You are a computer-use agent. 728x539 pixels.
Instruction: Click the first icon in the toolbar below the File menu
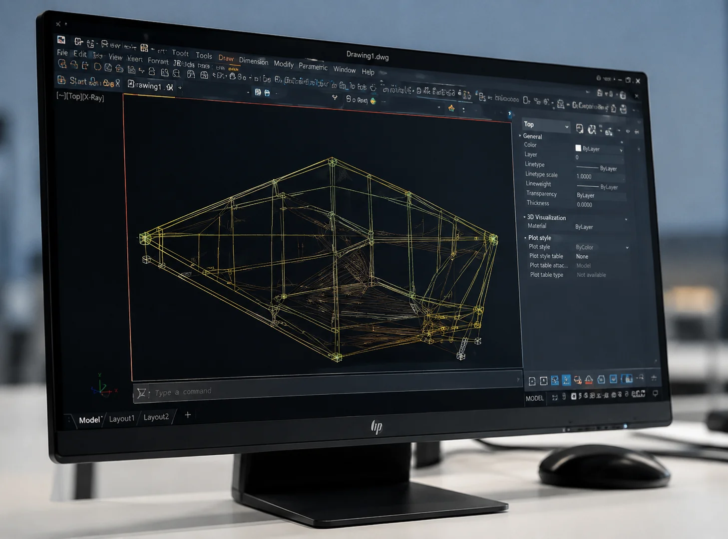pos(62,64)
